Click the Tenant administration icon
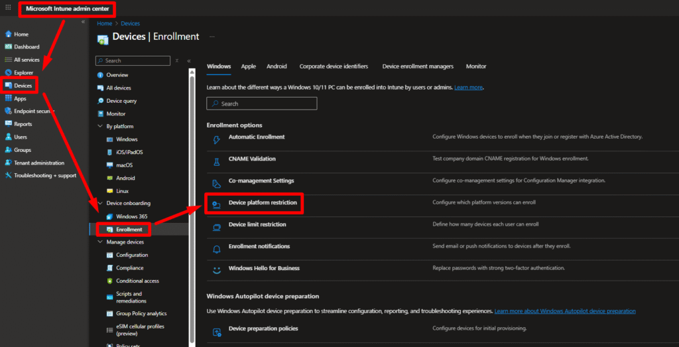 pyautogui.click(x=8, y=163)
